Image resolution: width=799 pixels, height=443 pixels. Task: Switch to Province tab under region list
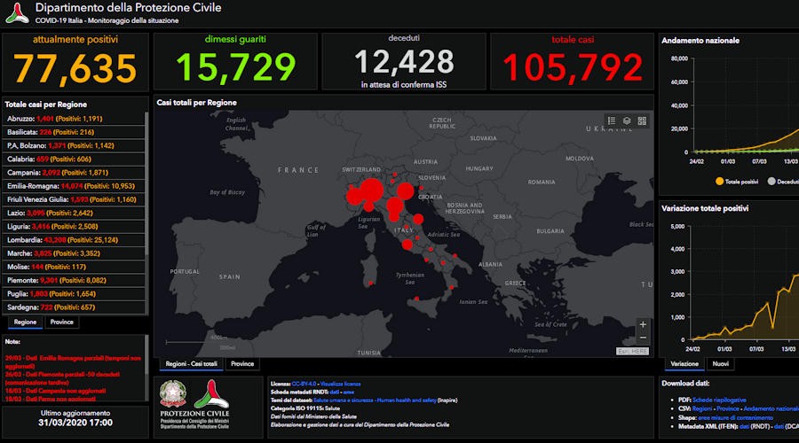point(61,323)
